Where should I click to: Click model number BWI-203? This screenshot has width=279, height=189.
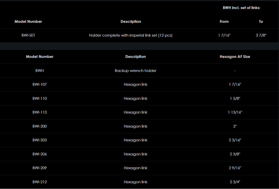pos(40,140)
